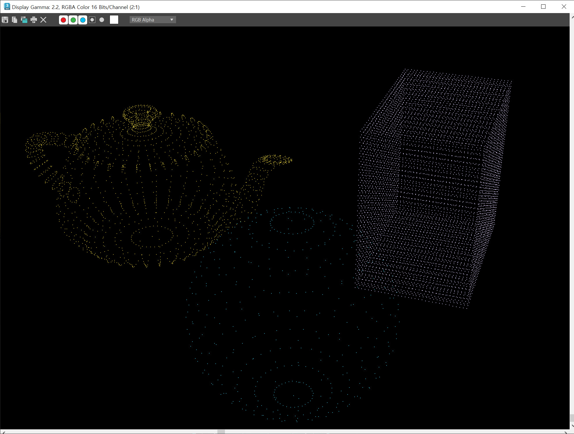Image resolution: width=574 pixels, height=434 pixels.
Task: Click the Print Image icon
Action: 34,20
